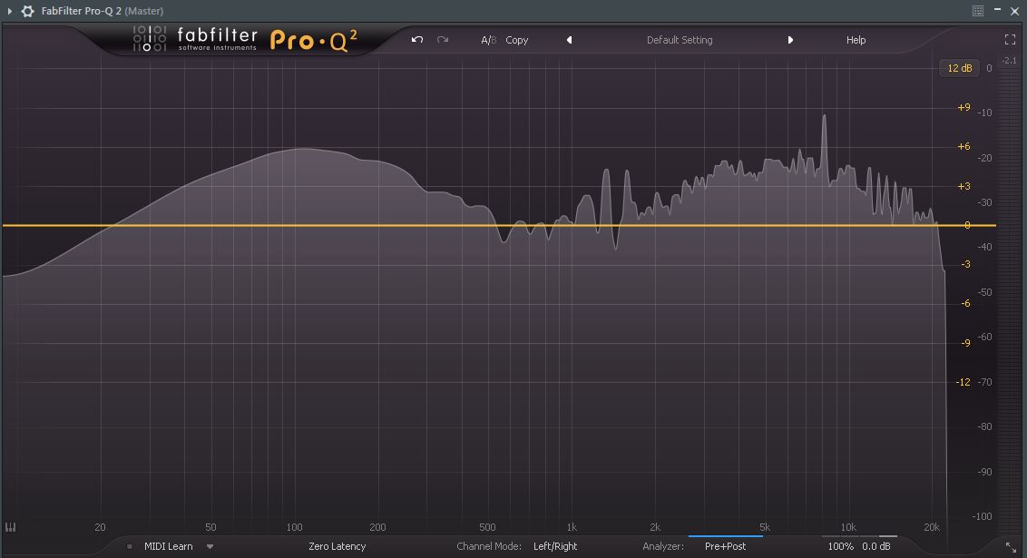
Task: Undo the last change
Action: pyautogui.click(x=417, y=40)
